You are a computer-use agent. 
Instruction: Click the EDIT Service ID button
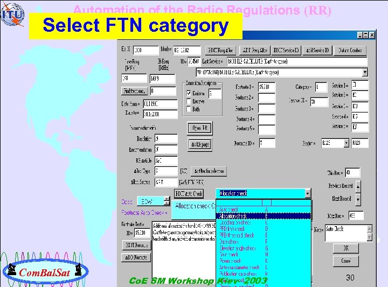(x=286, y=51)
